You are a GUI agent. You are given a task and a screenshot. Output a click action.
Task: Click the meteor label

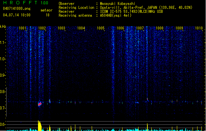47,10
